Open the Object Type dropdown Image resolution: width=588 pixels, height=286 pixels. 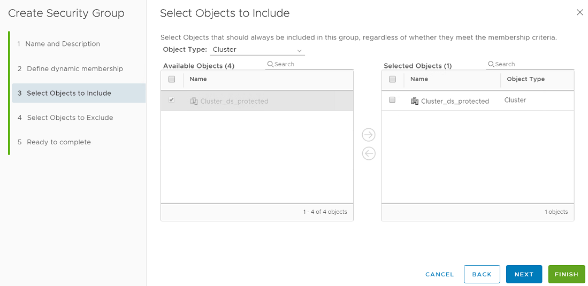pos(257,50)
